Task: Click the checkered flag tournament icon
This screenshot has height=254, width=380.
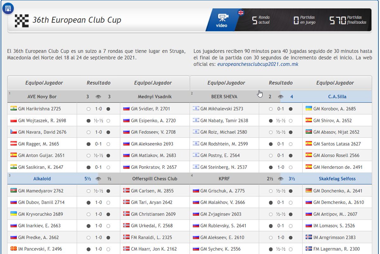Action: (x=22, y=21)
